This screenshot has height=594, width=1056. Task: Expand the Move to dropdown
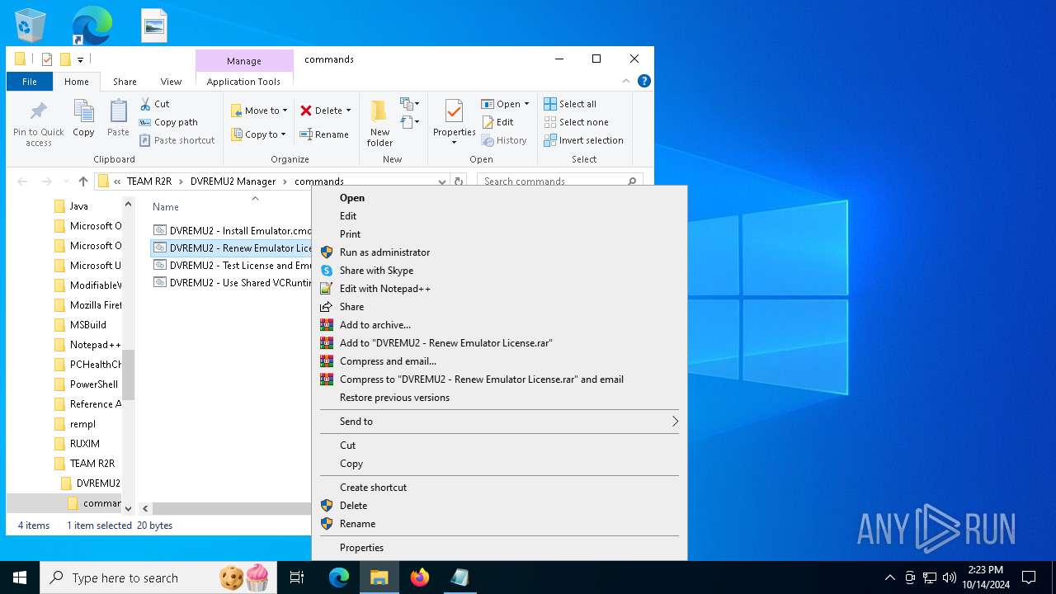285,111
